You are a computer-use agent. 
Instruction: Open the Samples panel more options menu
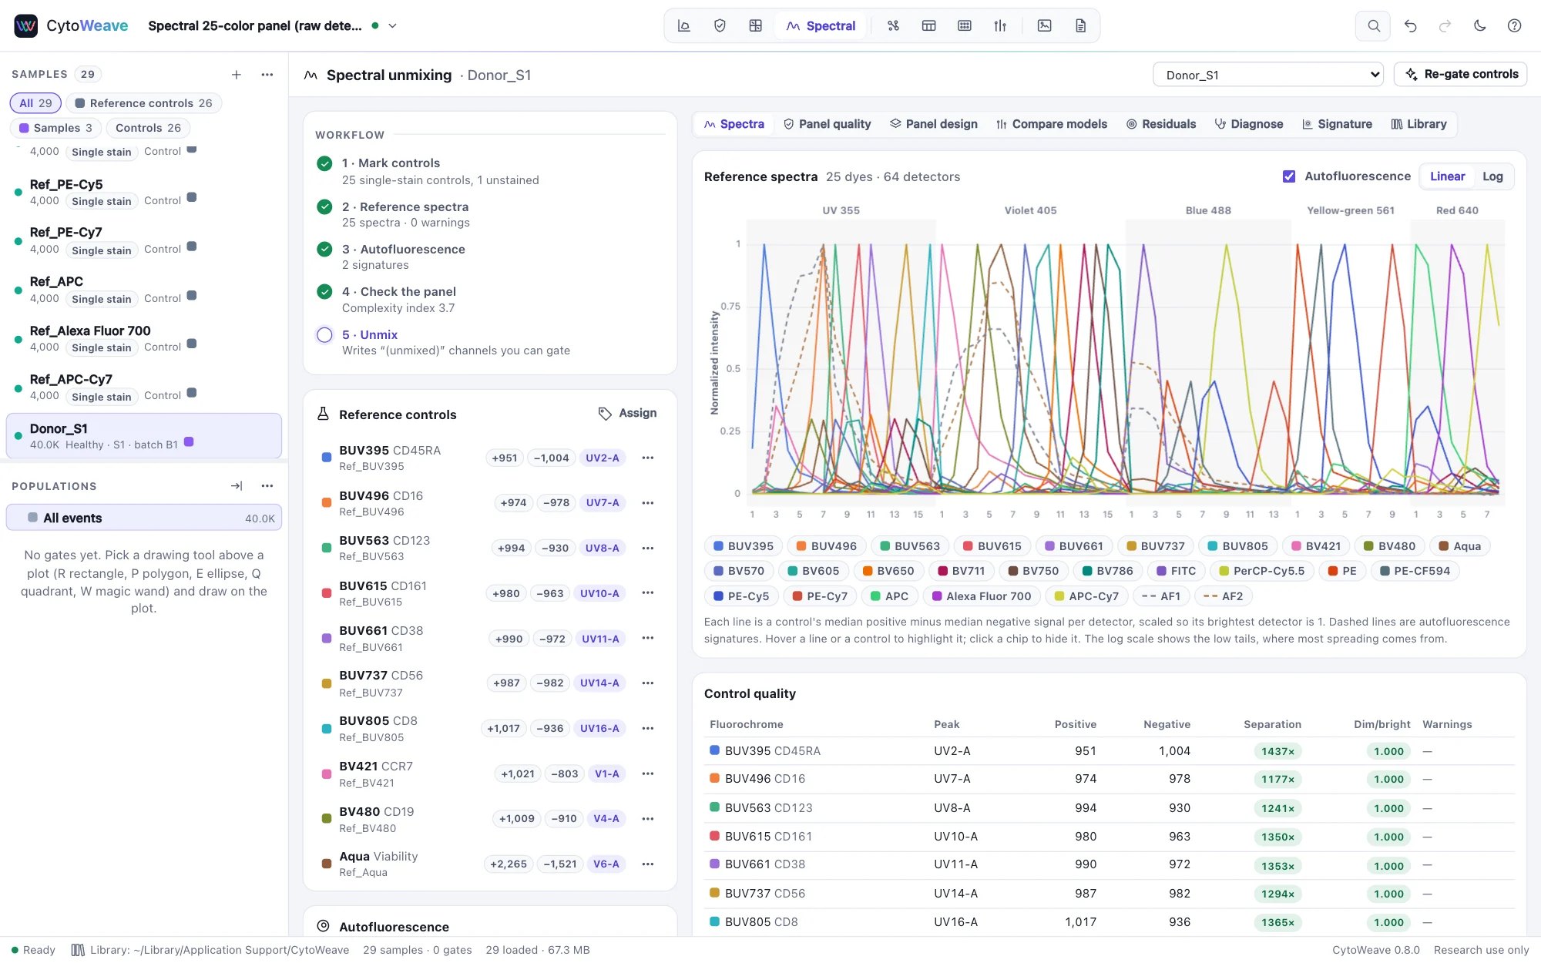pyautogui.click(x=267, y=74)
